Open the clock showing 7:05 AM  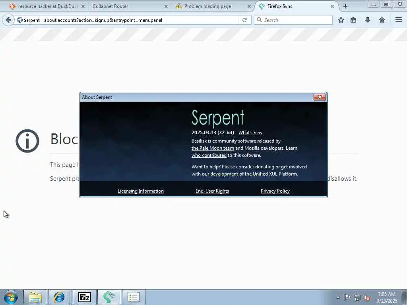click(387, 297)
